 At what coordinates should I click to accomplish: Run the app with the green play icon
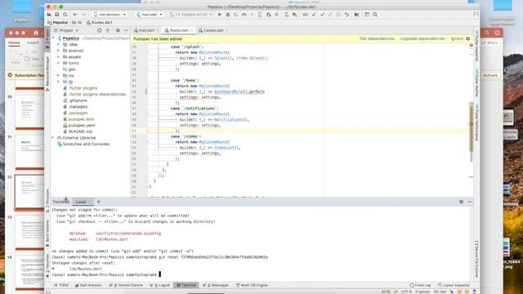[x=220, y=15]
